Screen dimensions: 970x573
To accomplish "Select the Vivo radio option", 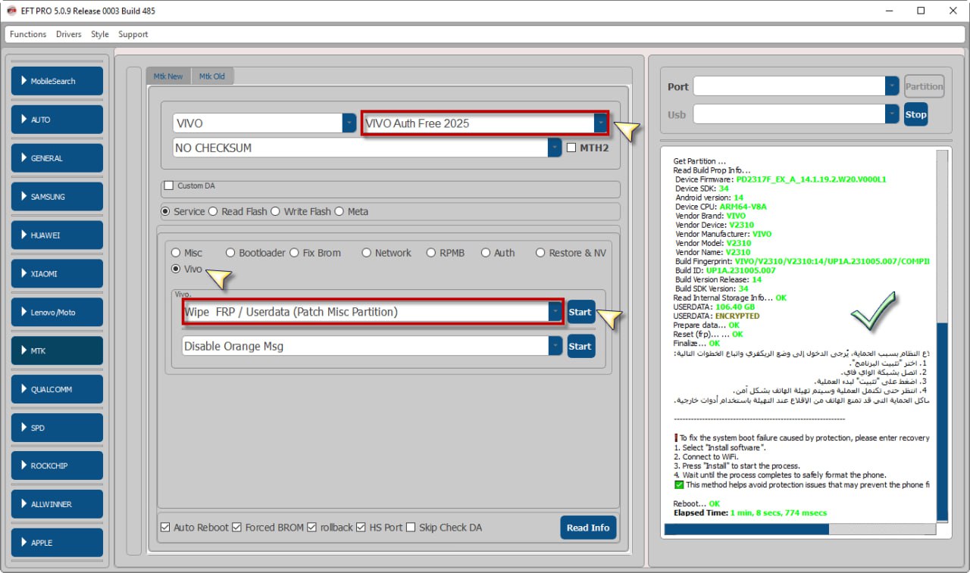I will pyautogui.click(x=176, y=269).
